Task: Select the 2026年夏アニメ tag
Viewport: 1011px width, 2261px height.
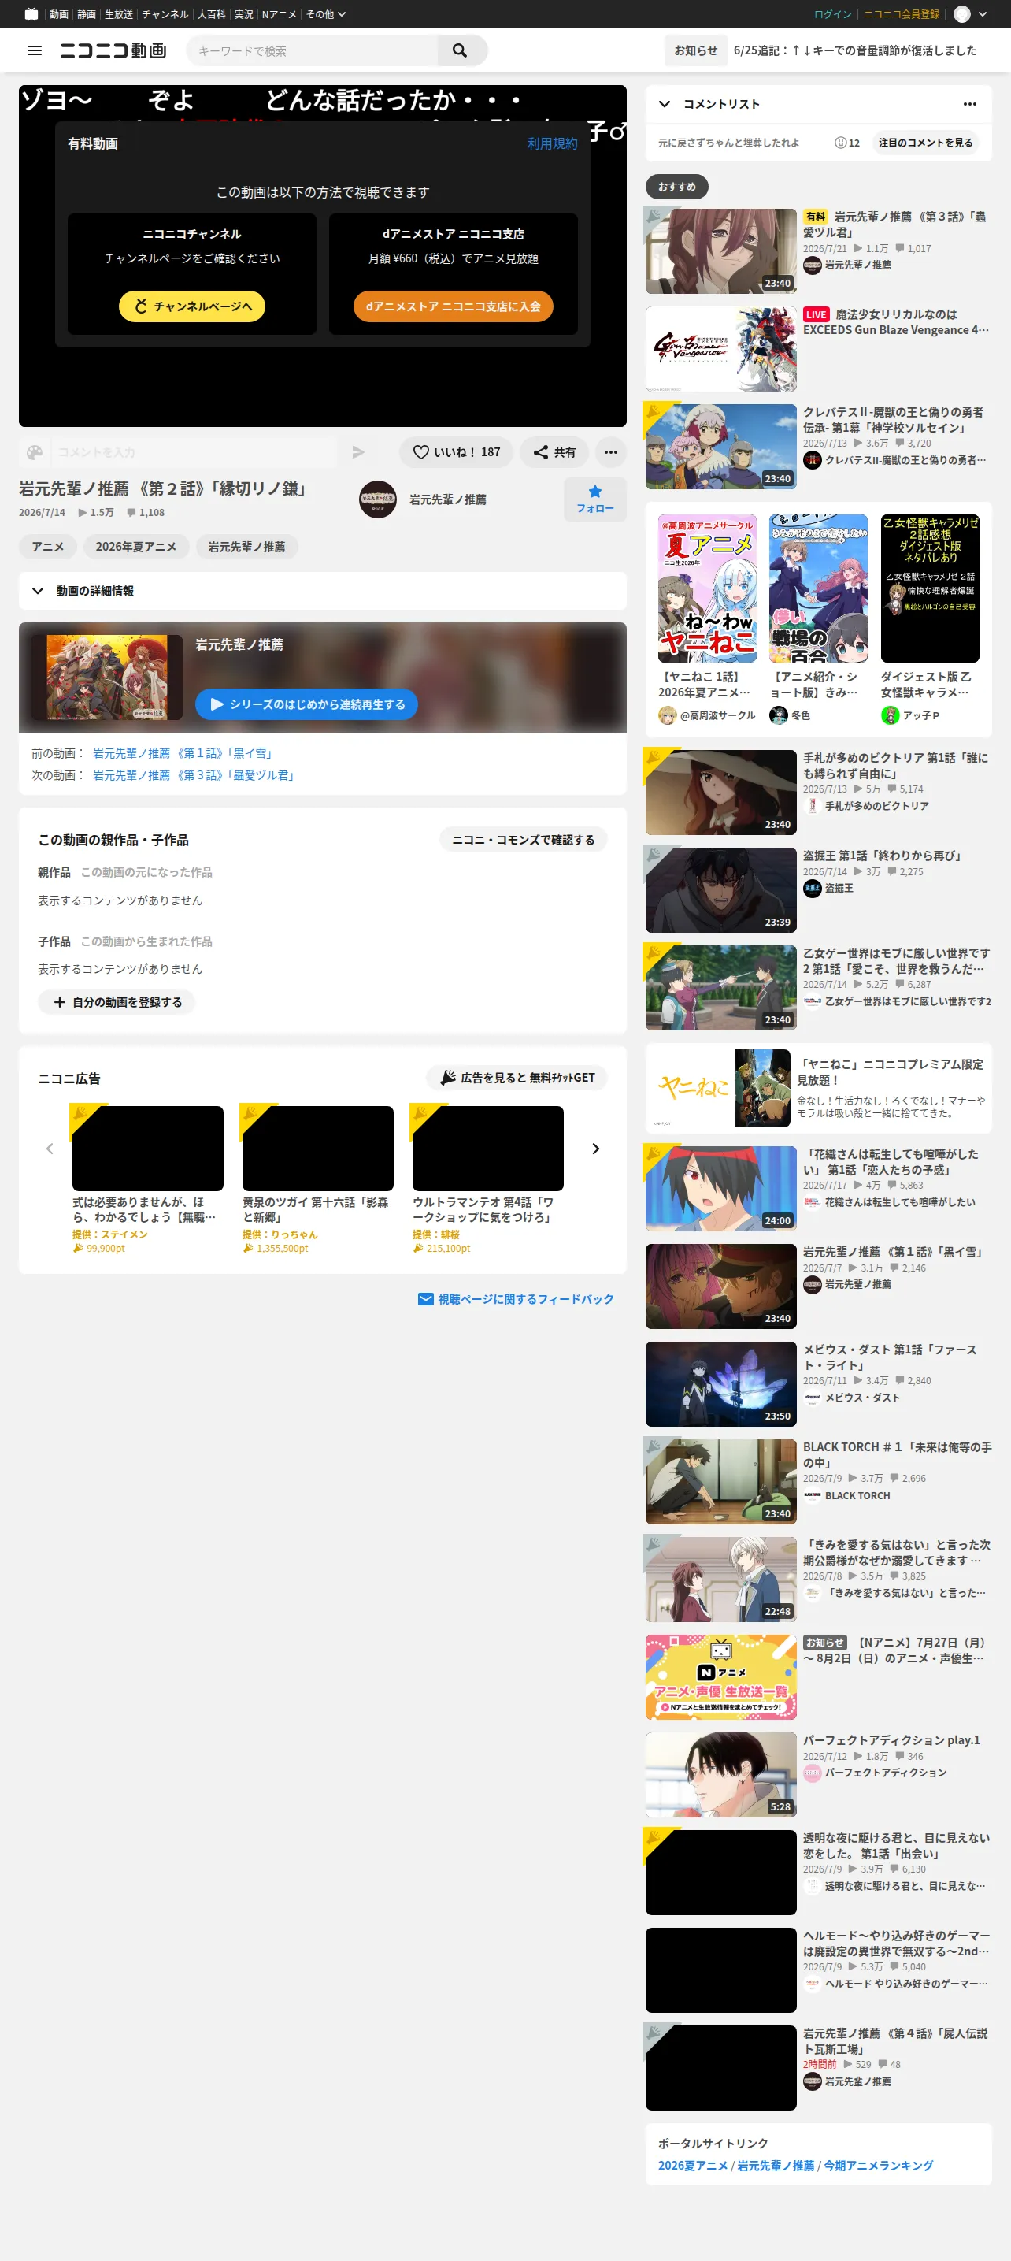Action: pos(136,547)
